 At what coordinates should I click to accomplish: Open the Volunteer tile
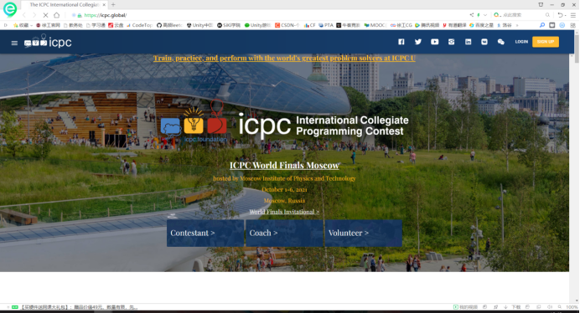coord(364,233)
